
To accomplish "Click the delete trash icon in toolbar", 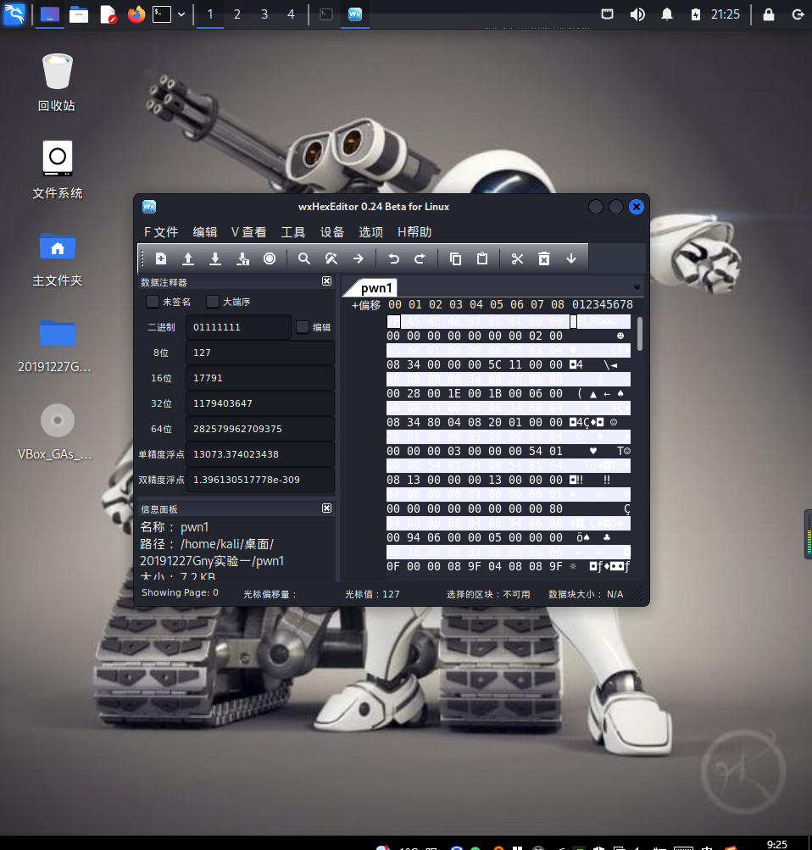I will tap(544, 259).
